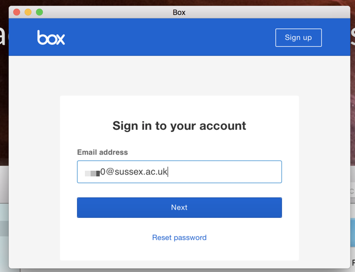Focus the Email address input field
355x272 pixels.
pyautogui.click(x=179, y=172)
